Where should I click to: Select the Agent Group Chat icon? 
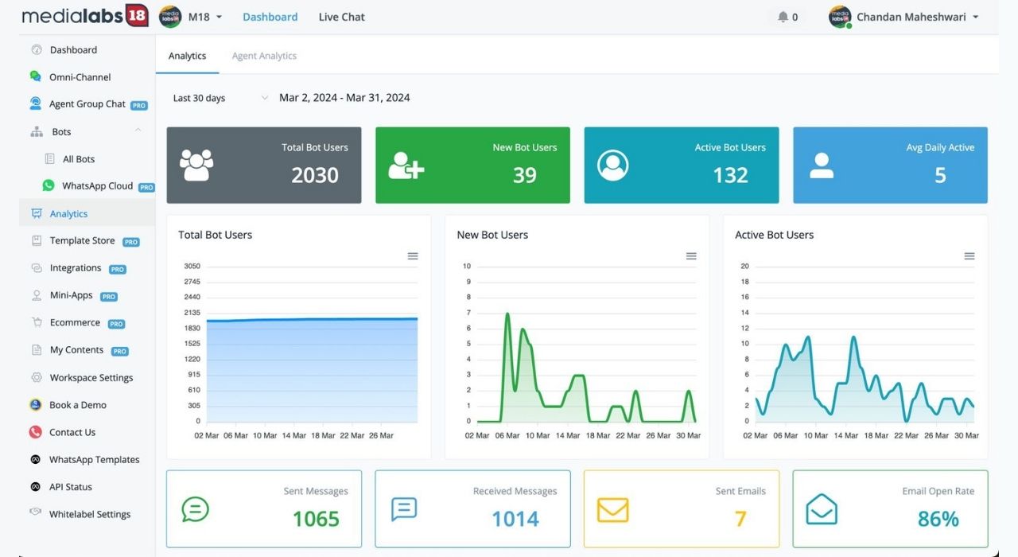coord(36,103)
